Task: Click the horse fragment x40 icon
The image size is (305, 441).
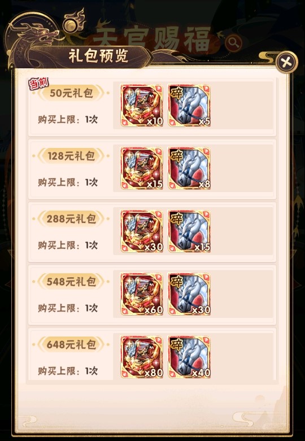Action: pyautogui.click(x=189, y=357)
